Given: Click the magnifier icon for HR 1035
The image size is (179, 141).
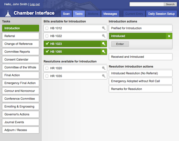Looking at the screenshot, I should tap(103, 76).
